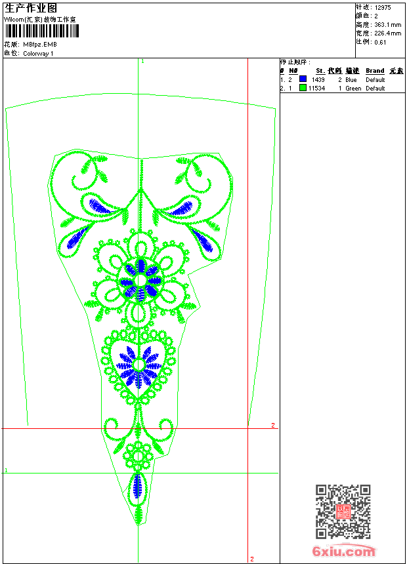Select the worksheet title 生产作业图
Viewport: 407px width, 564px height.
[x=31, y=9]
